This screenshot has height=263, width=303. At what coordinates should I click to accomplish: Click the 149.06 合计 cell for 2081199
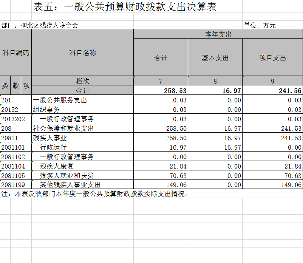coord(161,185)
